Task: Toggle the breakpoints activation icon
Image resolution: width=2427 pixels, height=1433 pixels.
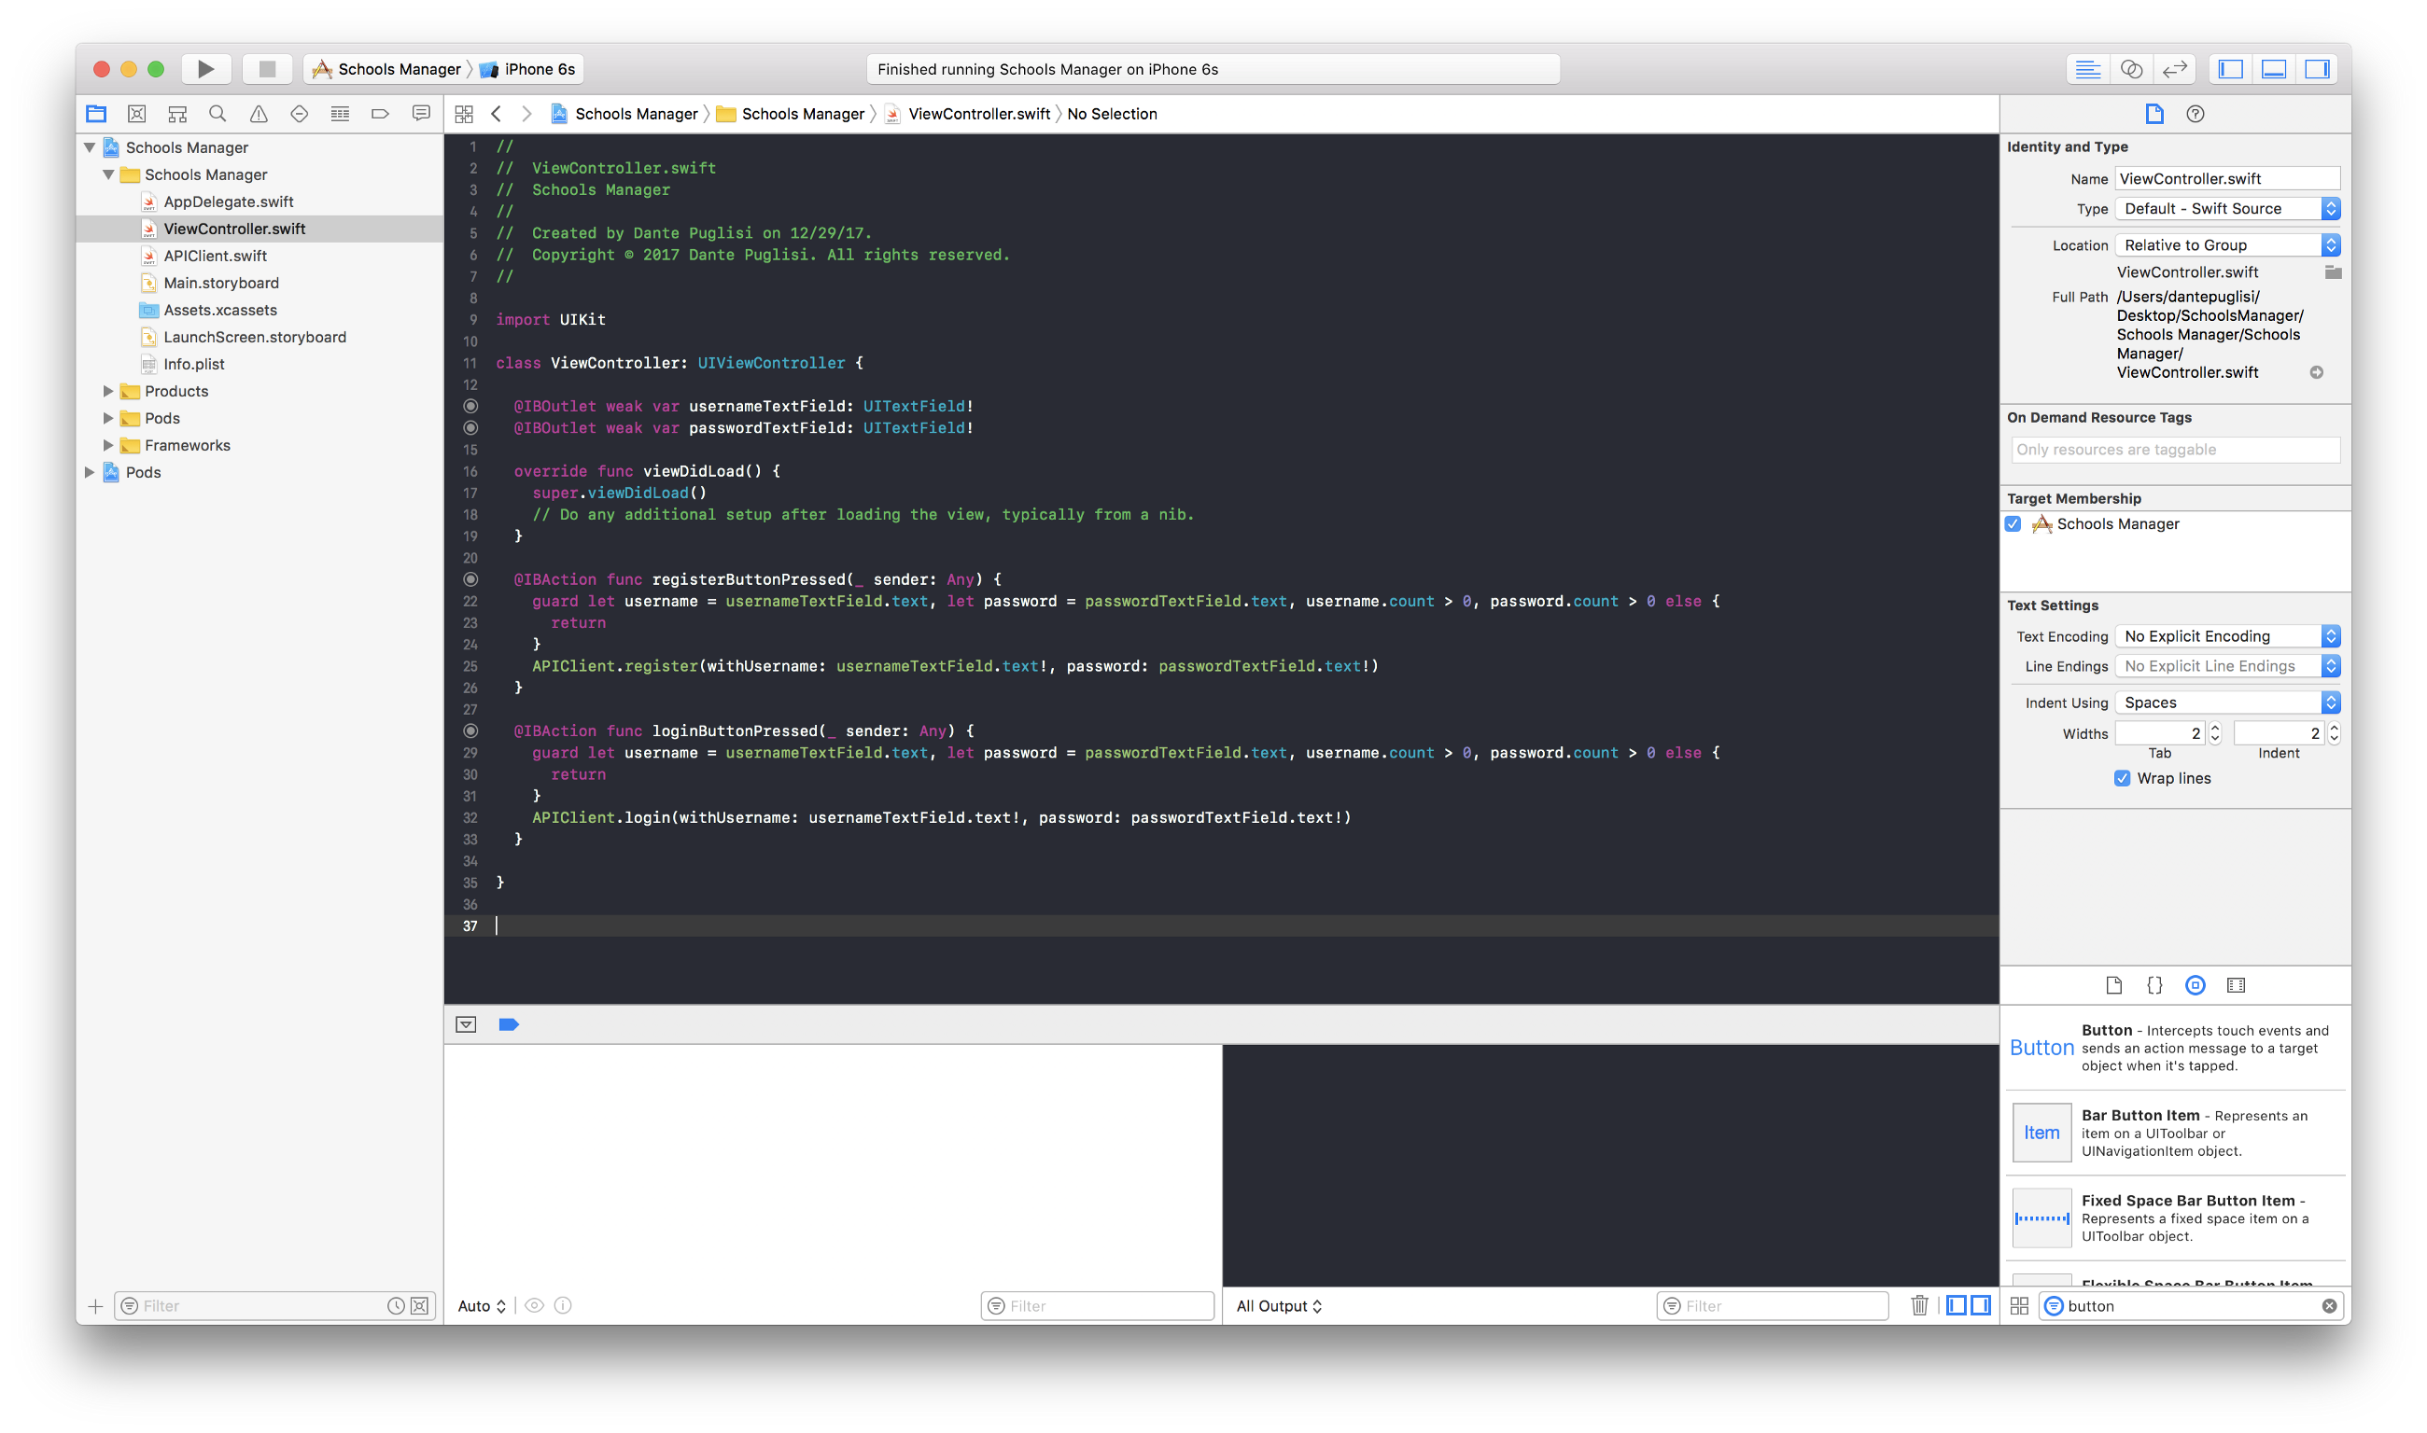Action: click(x=508, y=1024)
